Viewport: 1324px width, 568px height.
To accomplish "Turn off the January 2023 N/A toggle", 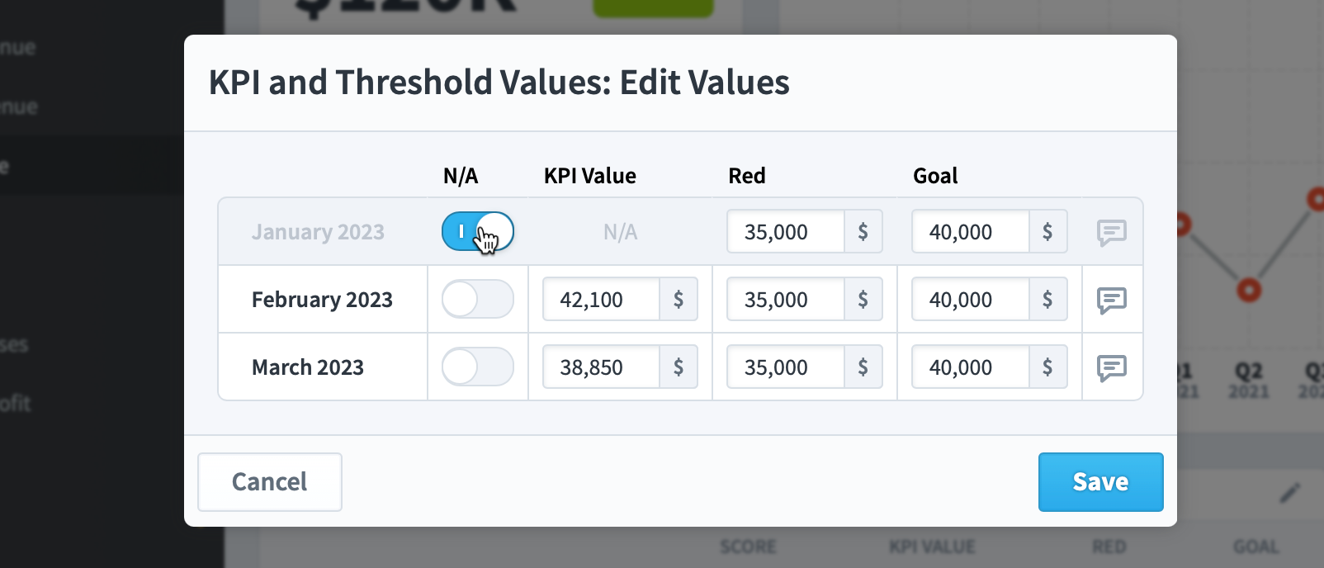I will pyautogui.click(x=478, y=231).
